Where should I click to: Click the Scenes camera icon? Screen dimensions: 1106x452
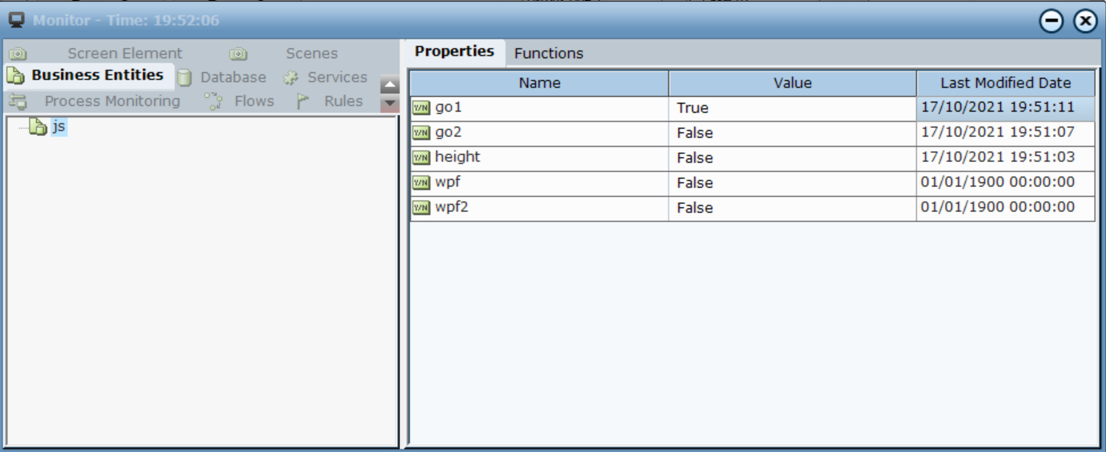click(x=238, y=54)
